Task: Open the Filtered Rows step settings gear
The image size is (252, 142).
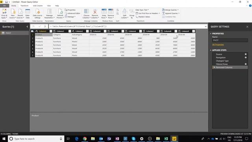Action: point(246,64)
